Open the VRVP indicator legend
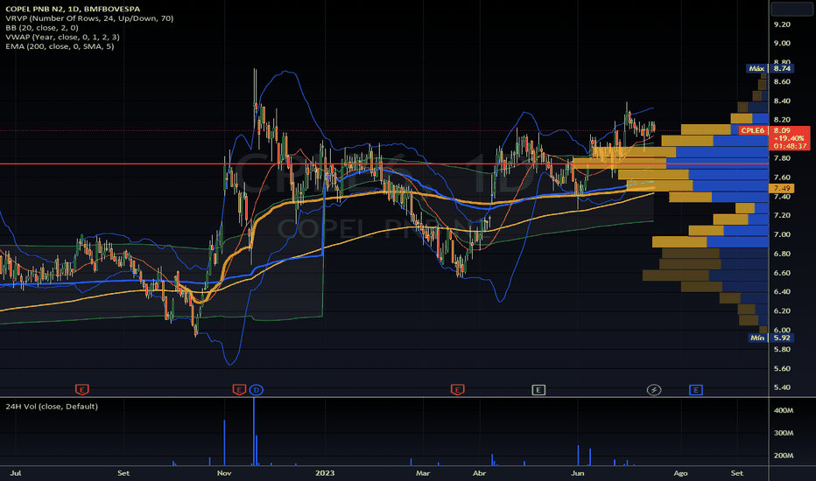The image size is (816, 481). (89, 18)
